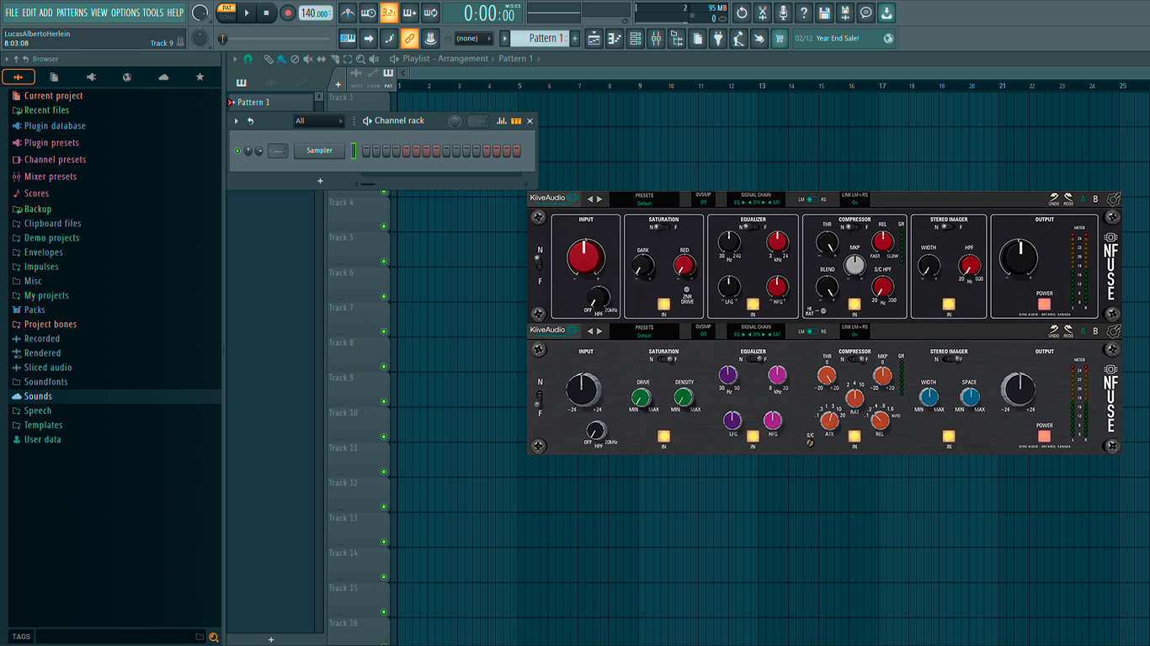Toggle LM/RS switch in upper NFuse header
1150x646 pixels.
[x=812, y=200]
